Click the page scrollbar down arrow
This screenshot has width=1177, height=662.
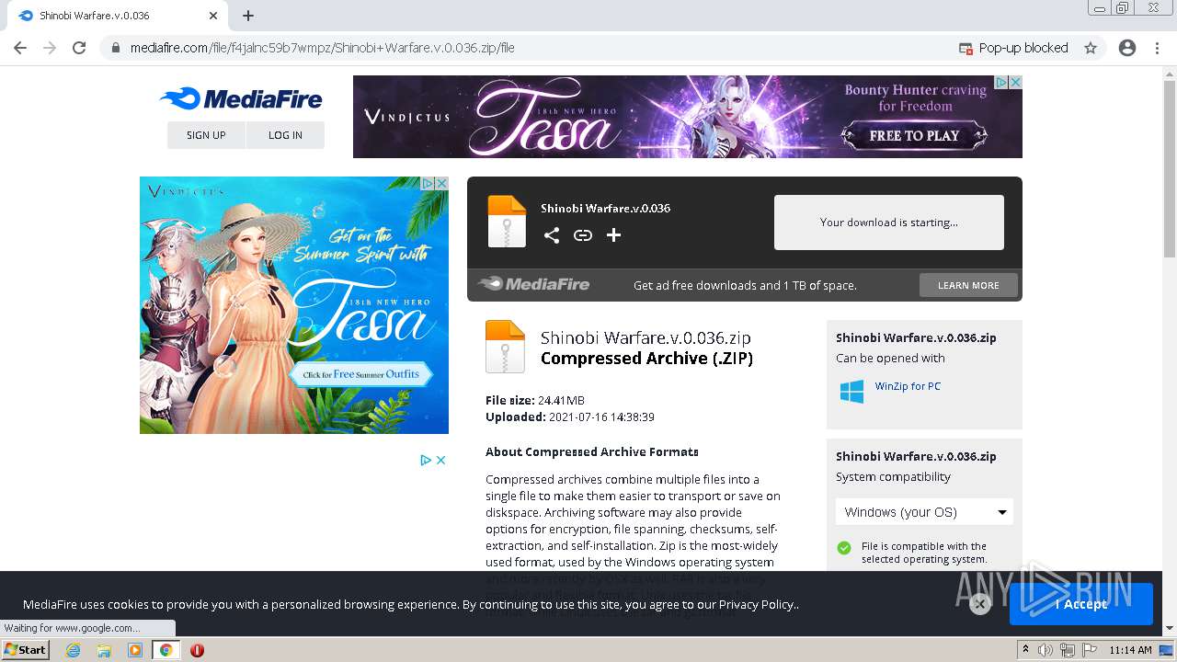click(1169, 629)
